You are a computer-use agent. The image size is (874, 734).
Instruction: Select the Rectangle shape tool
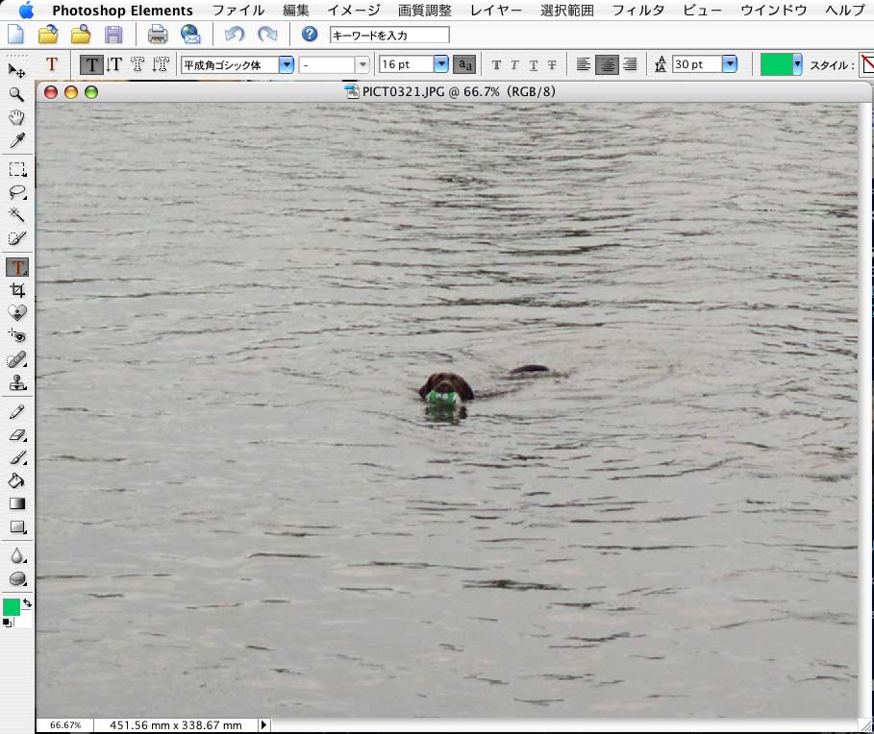tap(16, 526)
